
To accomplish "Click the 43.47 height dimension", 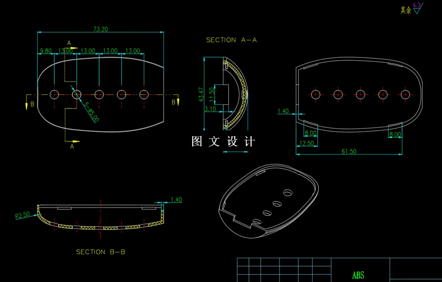I will pos(201,94).
